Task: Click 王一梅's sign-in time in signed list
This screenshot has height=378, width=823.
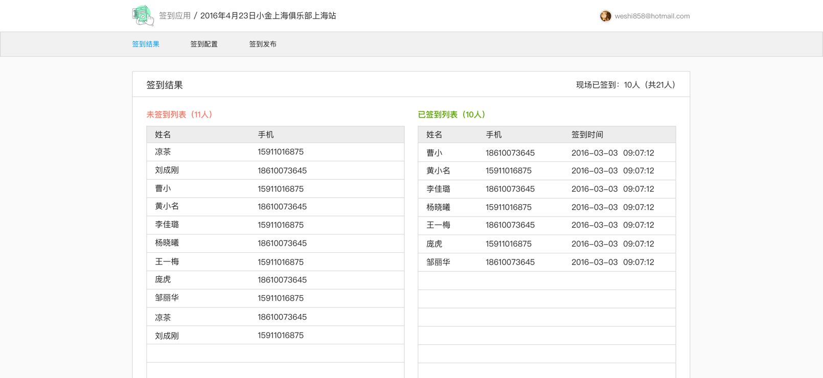Action: tap(612, 225)
